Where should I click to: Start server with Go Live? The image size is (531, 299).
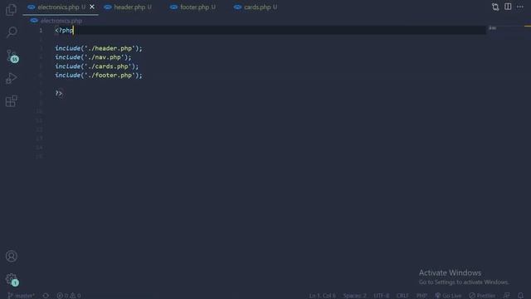[448, 296]
